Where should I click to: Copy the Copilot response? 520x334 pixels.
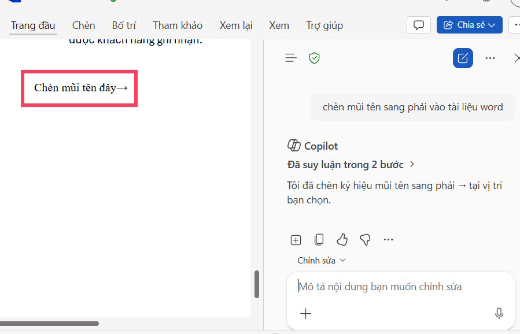point(319,239)
